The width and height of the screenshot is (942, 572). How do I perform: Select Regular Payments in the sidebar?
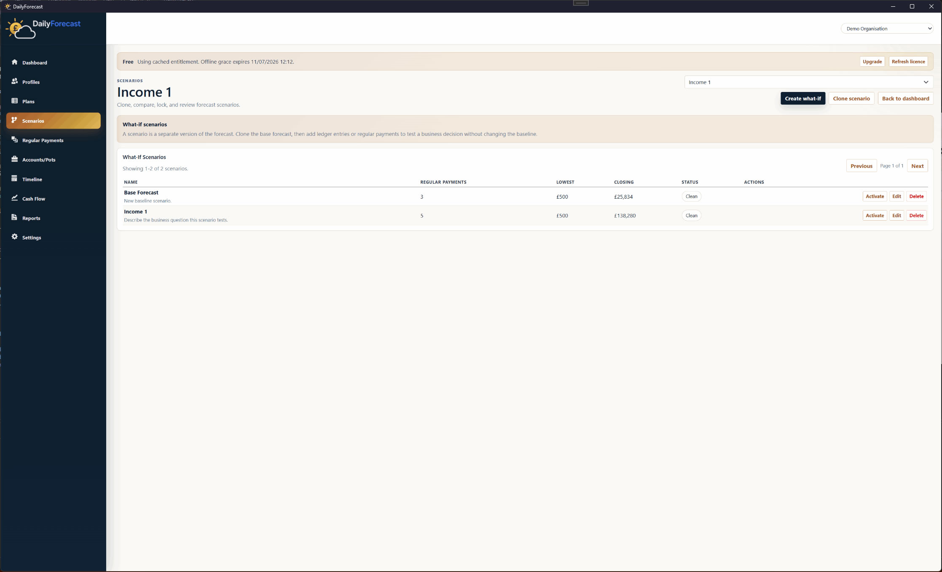(43, 140)
